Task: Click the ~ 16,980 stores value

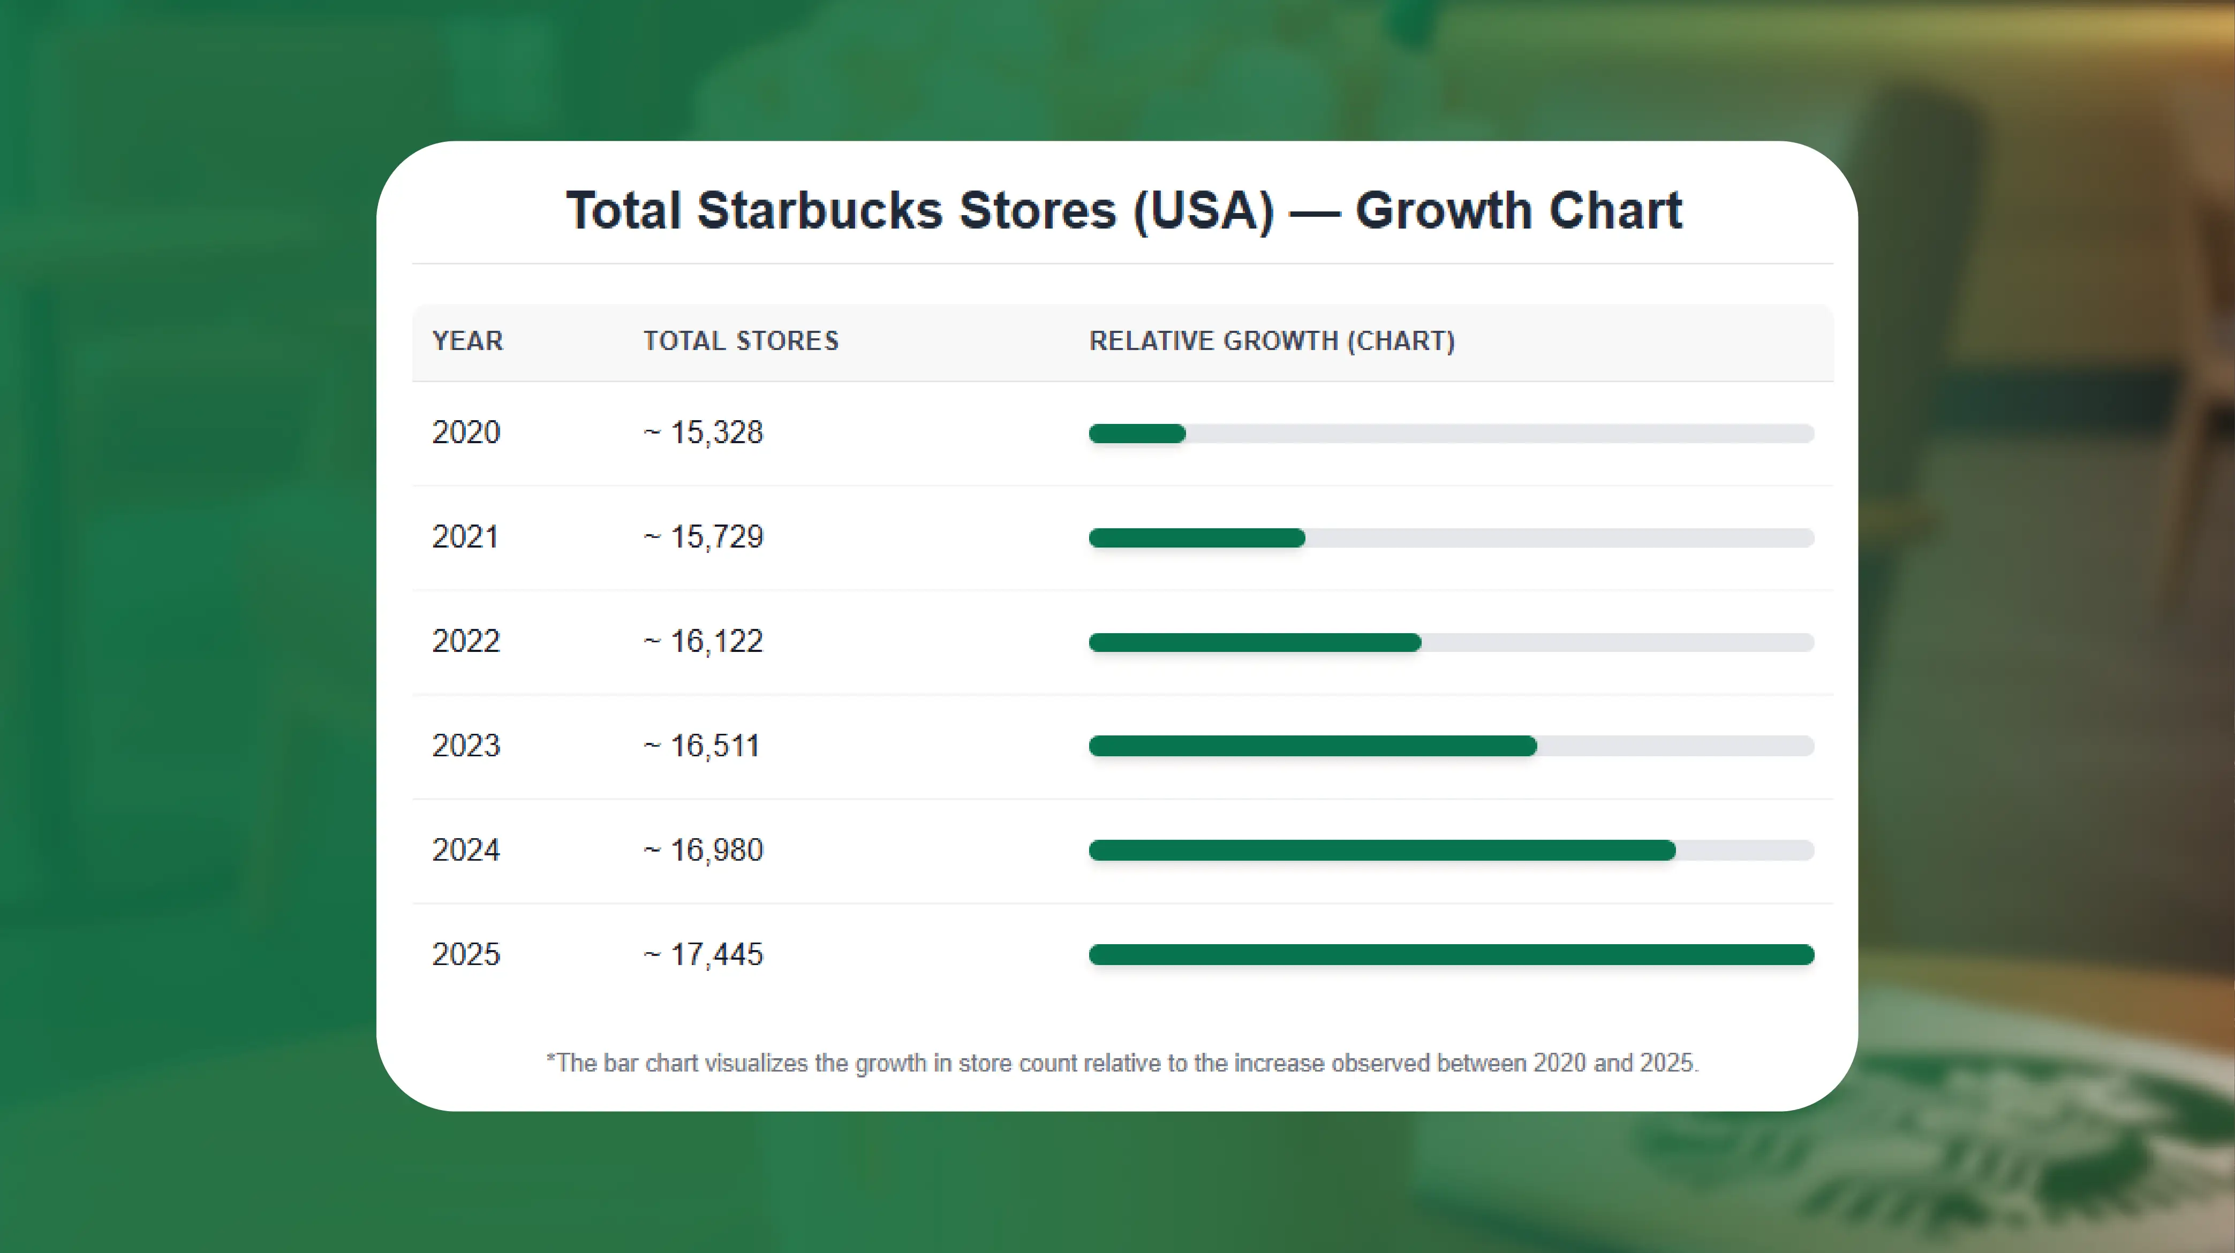Action: click(704, 850)
